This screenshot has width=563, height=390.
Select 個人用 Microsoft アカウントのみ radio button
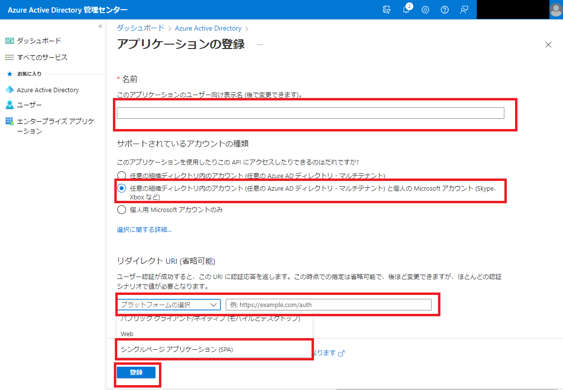122,210
